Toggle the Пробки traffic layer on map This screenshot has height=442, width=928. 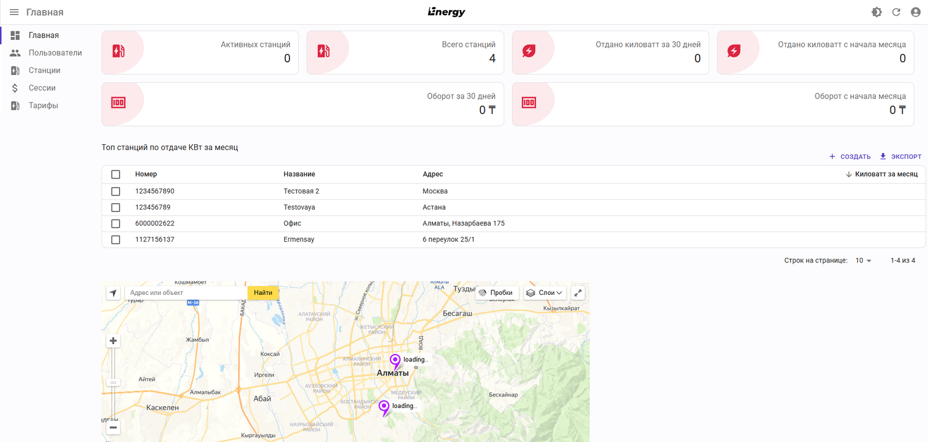coord(496,293)
